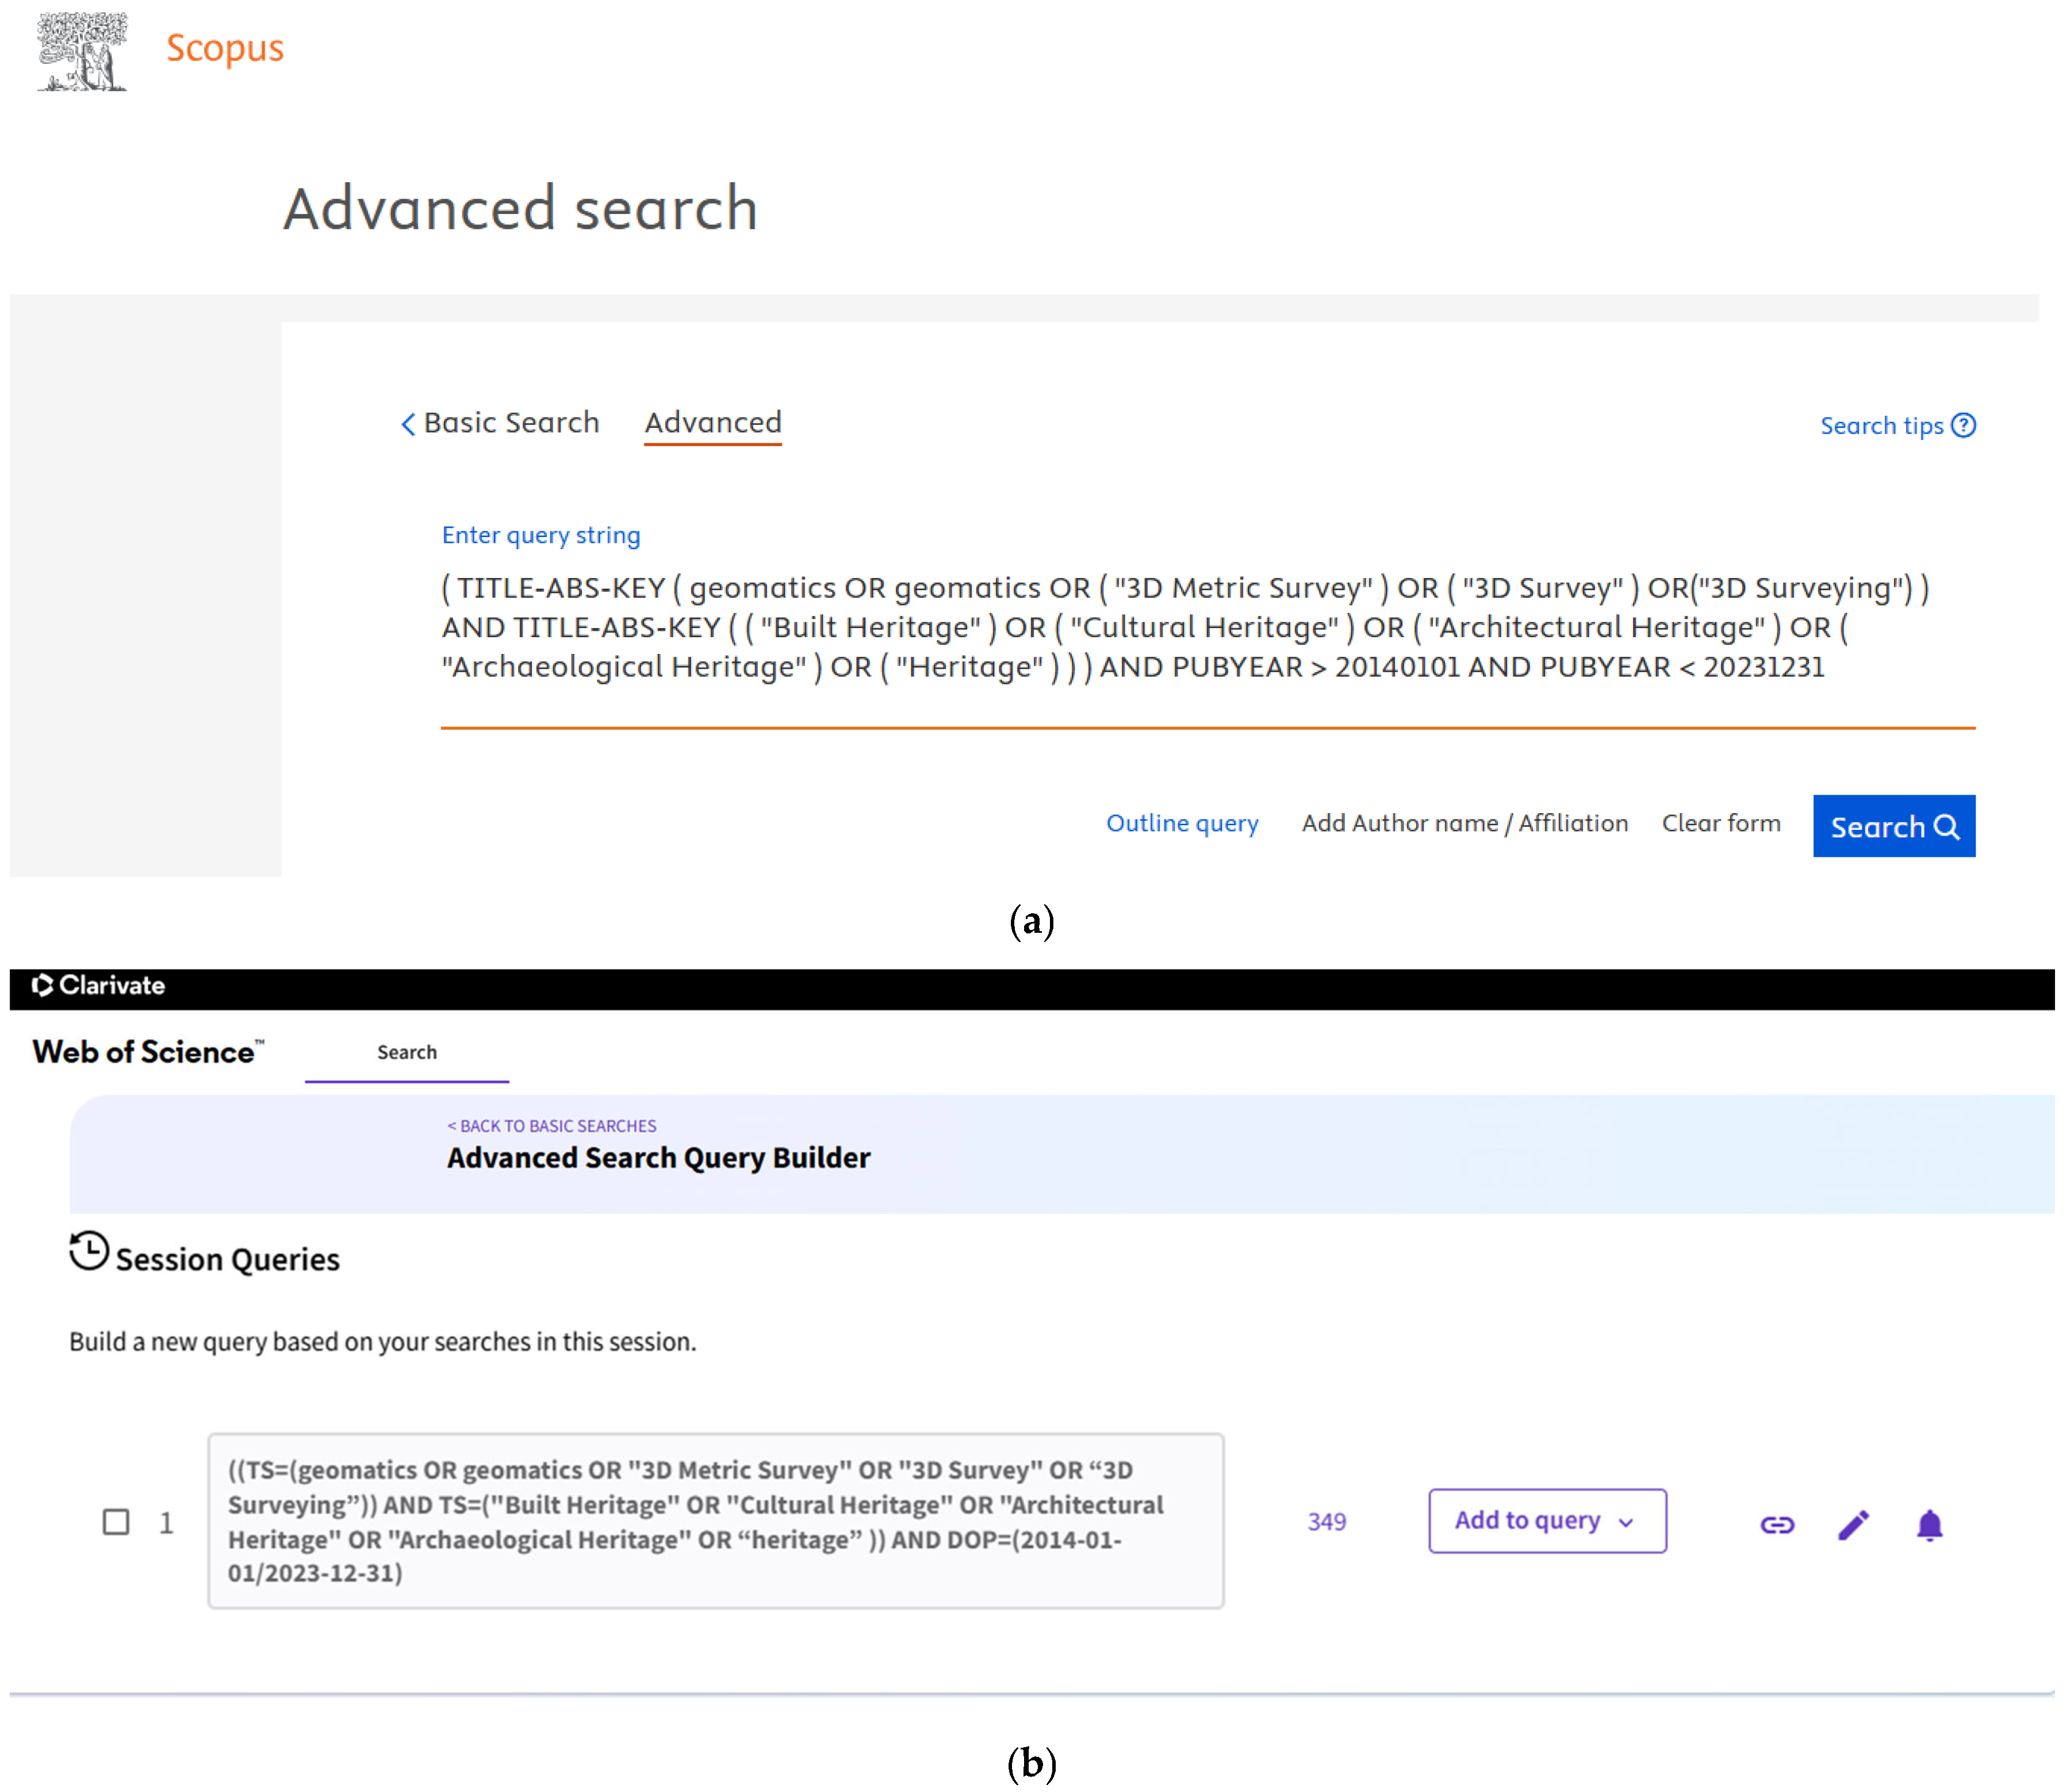This screenshot has width=2070, height=1792.
Task: Click Back to Basic Searches link
Action: tap(552, 1126)
